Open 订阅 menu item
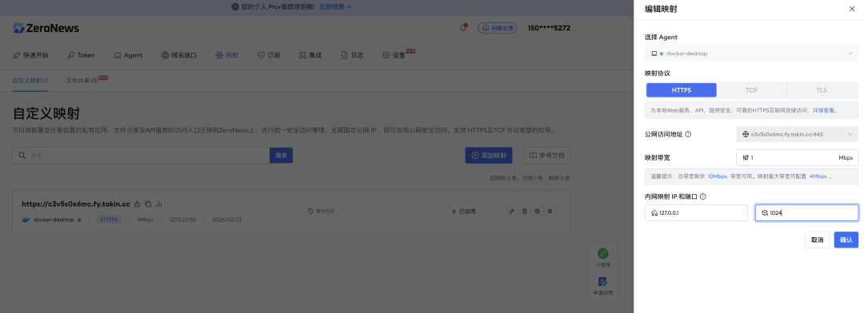The width and height of the screenshot is (864, 313). (x=269, y=55)
